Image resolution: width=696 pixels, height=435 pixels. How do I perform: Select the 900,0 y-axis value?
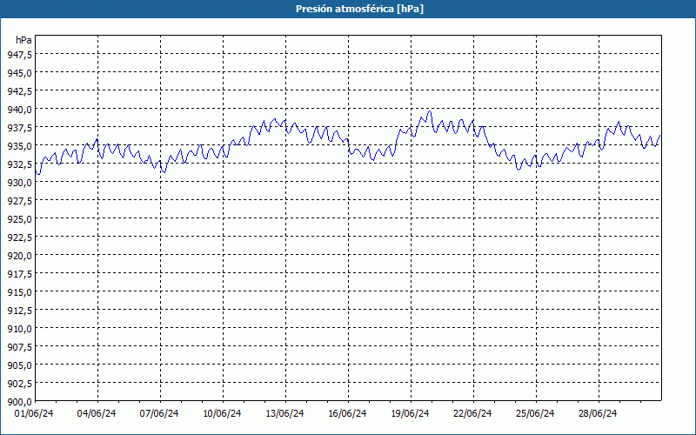coord(19,402)
